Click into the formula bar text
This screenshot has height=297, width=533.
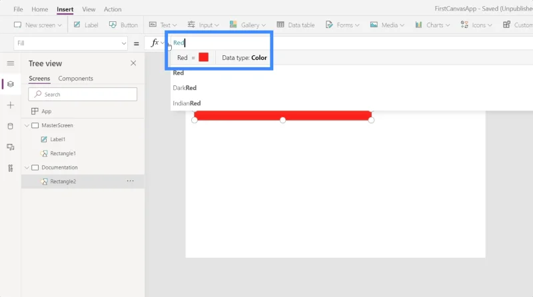[x=179, y=43]
